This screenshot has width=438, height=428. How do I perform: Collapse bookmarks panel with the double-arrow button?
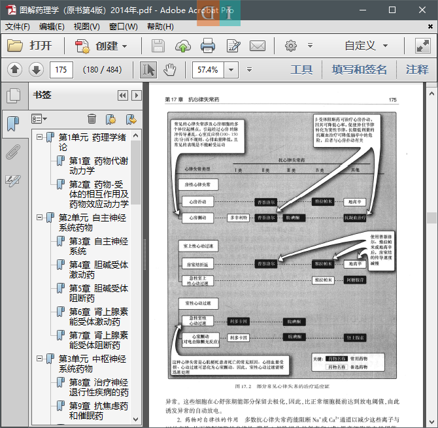[x=123, y=95]
